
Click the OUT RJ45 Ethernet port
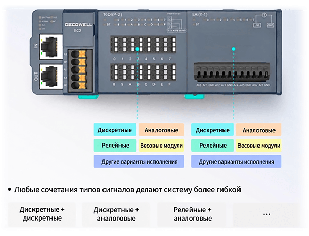[51, 76]
